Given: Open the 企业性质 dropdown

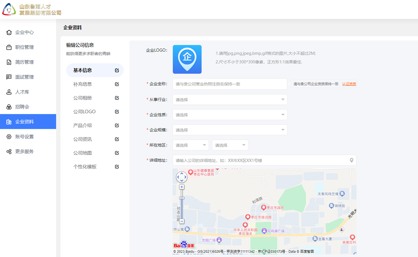Looking at the screenshot, I should coord(230,115).
